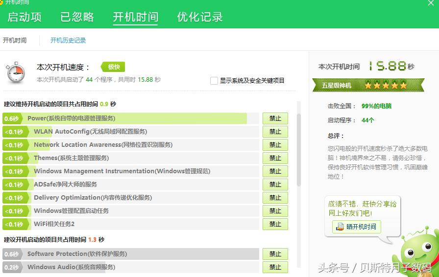Select Windows管理配置启动任务 row
The height and width of the screenshot is (277, 439).
tap(131, 211)
